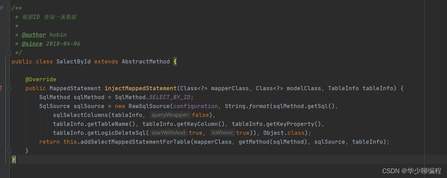Screen dimensions: 447x178
Task: Click the fold end marker at the method's closing brace
Action: point(9,151)
